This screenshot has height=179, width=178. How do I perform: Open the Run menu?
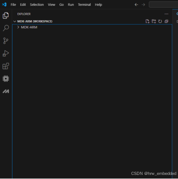pyautogui.click(x=71, y=4)
